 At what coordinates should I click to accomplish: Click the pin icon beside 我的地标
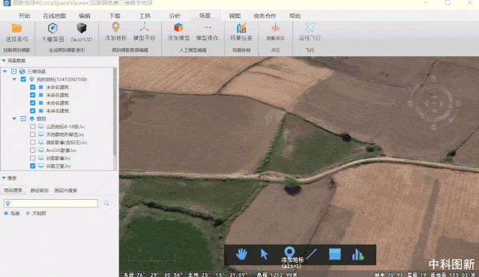tap(31, 79)
